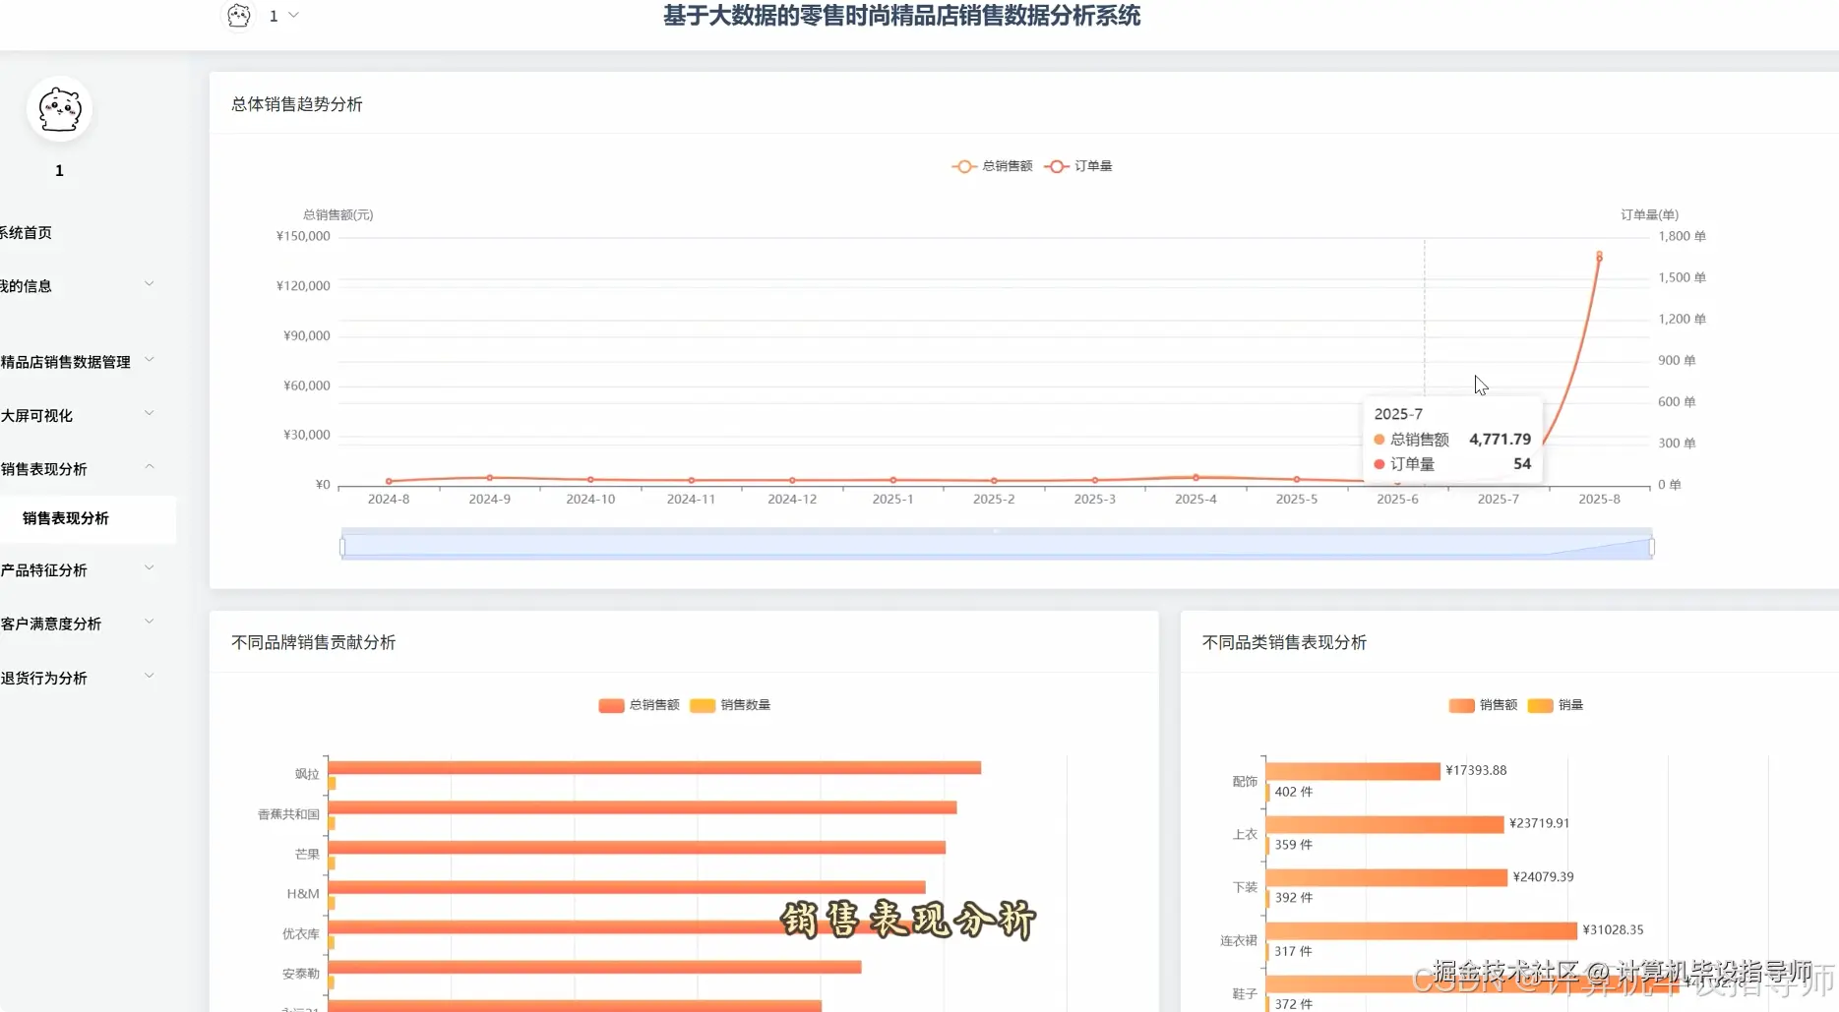Expand 我的信息 menu chevron
The image size is (1839, 1012).
[x=150, y=284]
